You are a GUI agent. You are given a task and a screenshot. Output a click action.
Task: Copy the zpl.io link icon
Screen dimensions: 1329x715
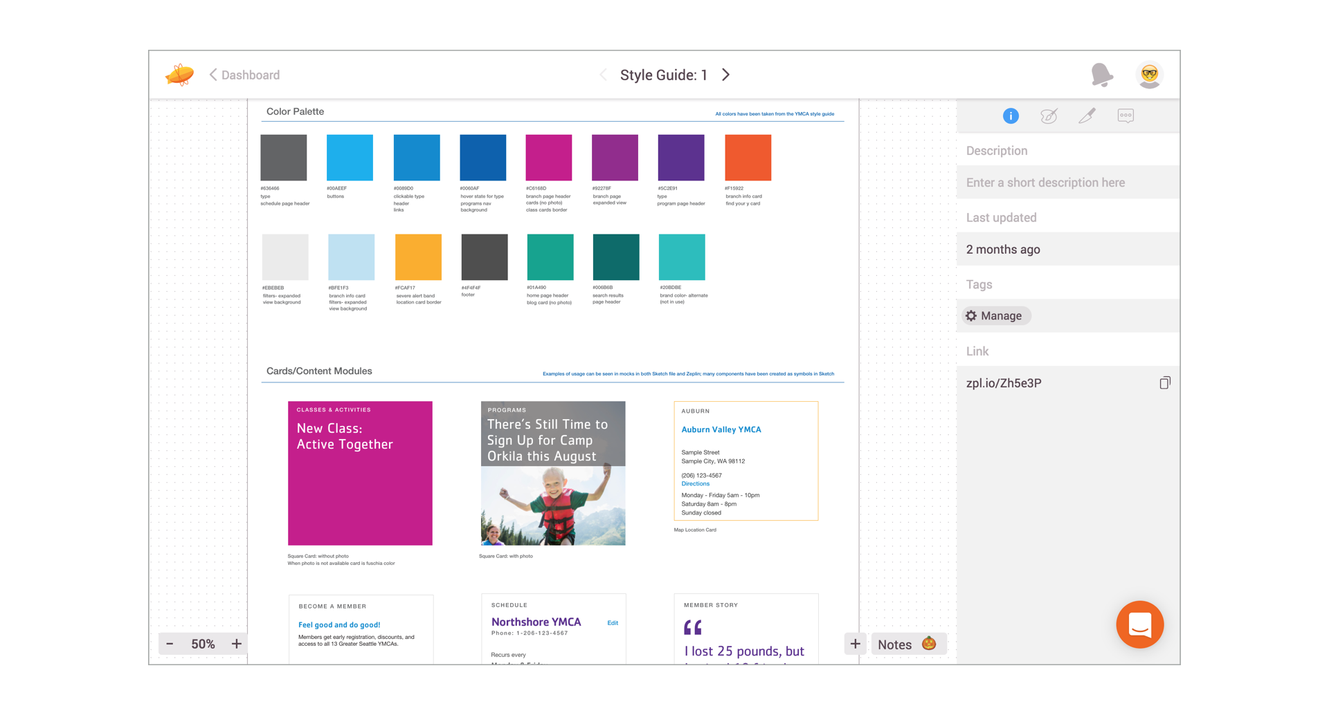[1165, 383]
